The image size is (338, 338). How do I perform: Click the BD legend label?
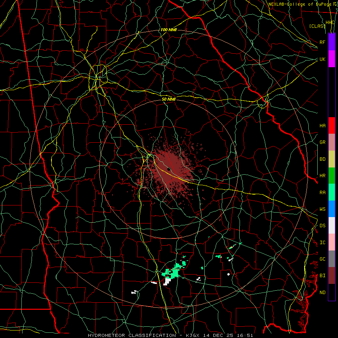[x=322, y=159]
